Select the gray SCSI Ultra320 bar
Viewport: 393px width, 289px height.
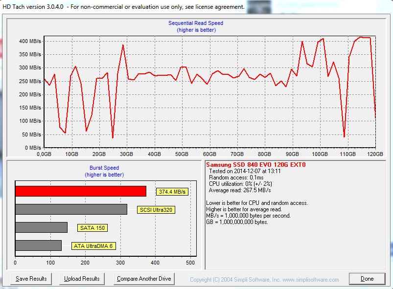click(71, 209)
